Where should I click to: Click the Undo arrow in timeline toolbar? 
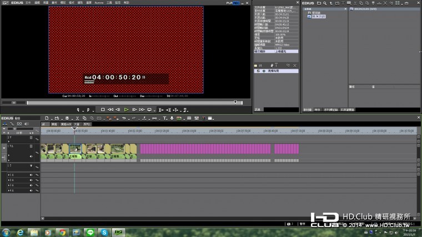pos(123,118)
